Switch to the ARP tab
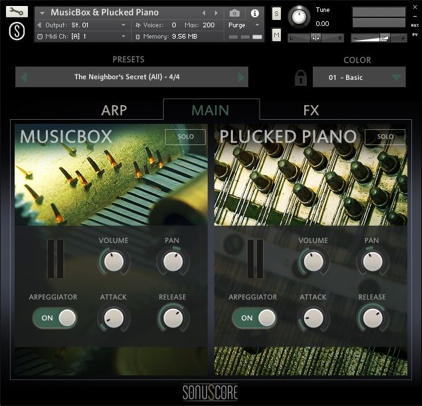The height and width of the screenshot is (406, 422). tap(114, 110)
